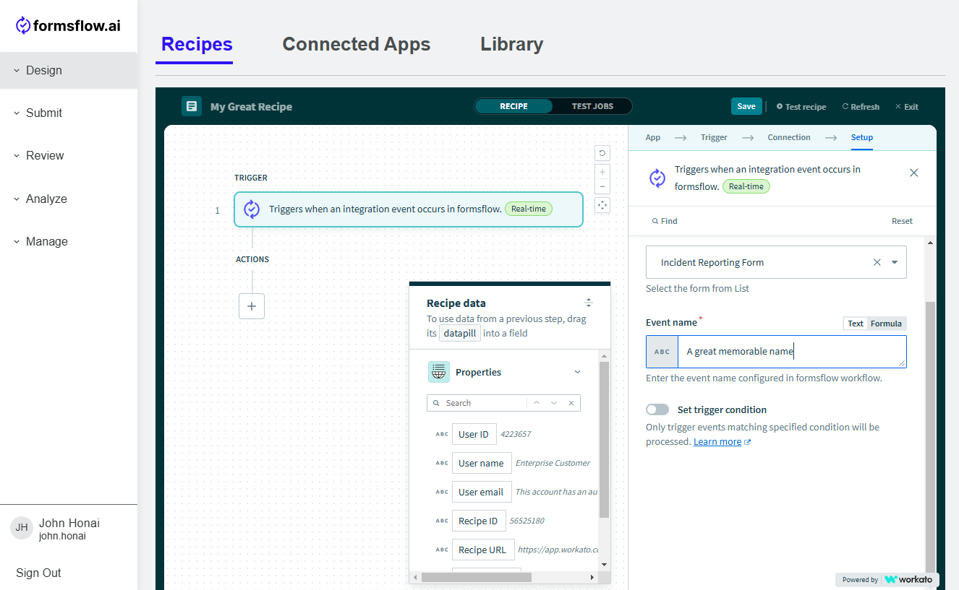Click the setup panel vertical scrollbar
The height and width of the screenshot is (590, 959).
click(930, 438)
